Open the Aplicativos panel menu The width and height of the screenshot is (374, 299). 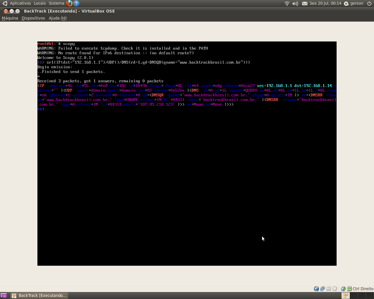(20, 3)
